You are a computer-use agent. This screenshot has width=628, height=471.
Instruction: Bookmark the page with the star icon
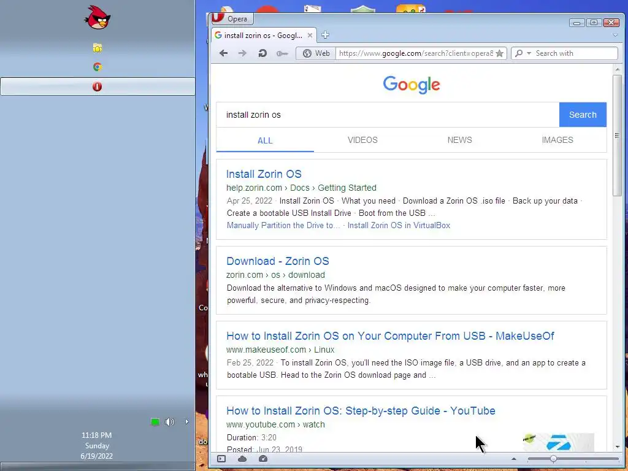pyautogui.click(x=499, y=53)
